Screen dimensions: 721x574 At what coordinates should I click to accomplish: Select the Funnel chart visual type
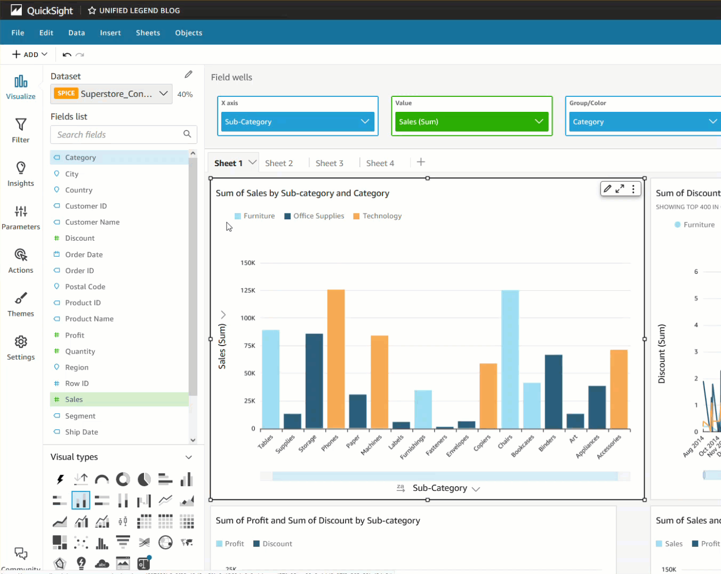coord(123,543)
